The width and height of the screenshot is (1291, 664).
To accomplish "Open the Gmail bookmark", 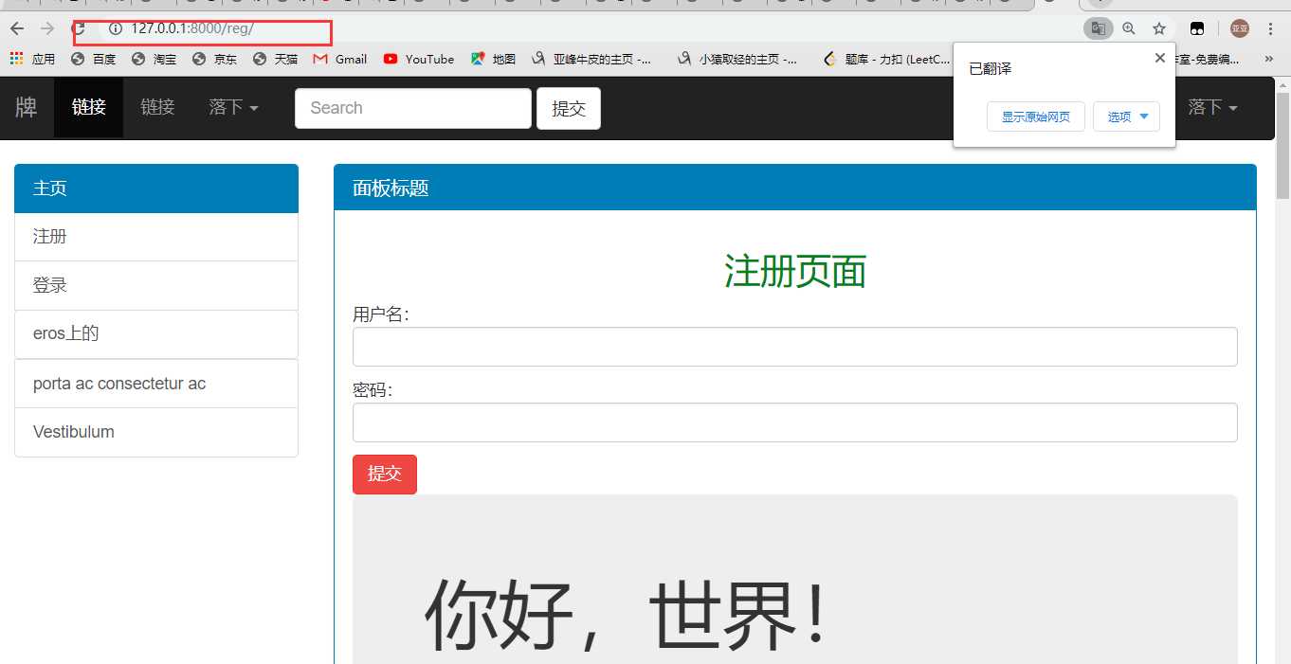I will [339, 59].
